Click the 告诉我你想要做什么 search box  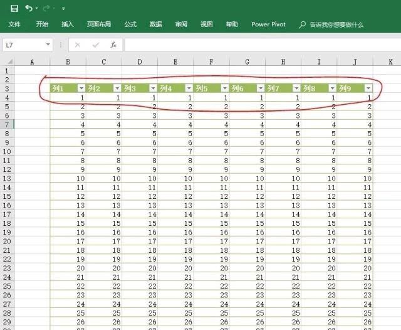[336, 24]
